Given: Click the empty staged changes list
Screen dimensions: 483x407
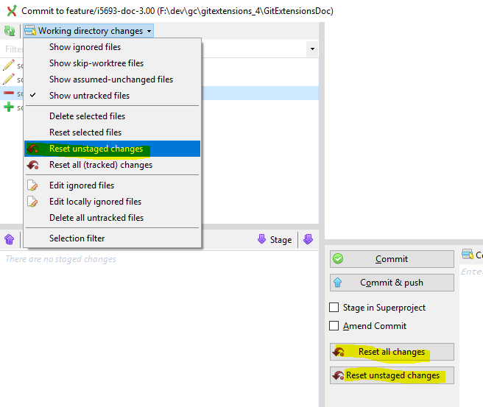Looking at the screenshot, I should [x=159, y=329].
